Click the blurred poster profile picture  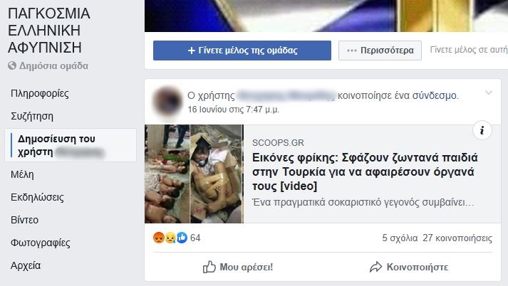[167, 101]
